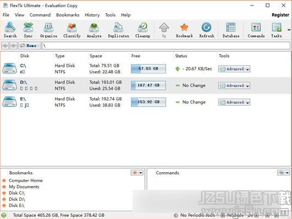Launch the Sync tool

click(x=28, y=30)
